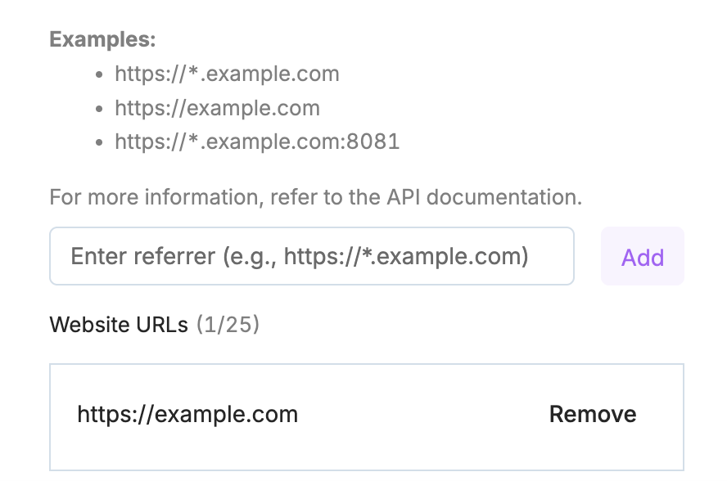Click the 8081 port number

[x=375, y=142]
